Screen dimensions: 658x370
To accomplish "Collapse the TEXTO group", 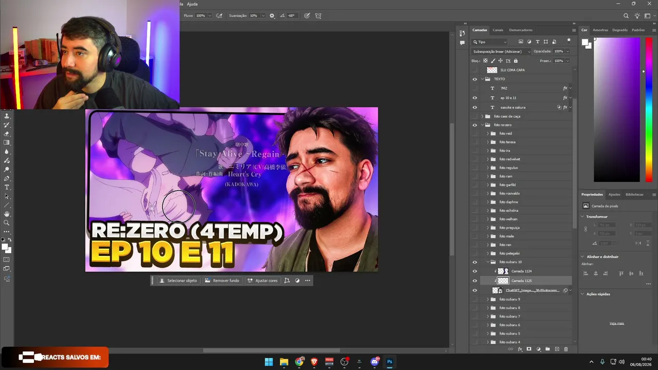I will (483, 79).
